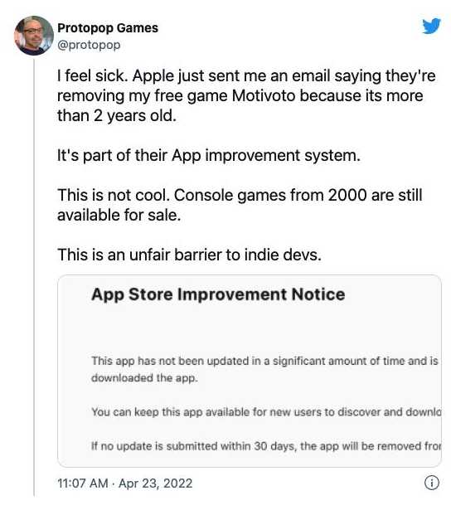
Task: Visit the @protopop handle link
Action: [x=89, y=45]
